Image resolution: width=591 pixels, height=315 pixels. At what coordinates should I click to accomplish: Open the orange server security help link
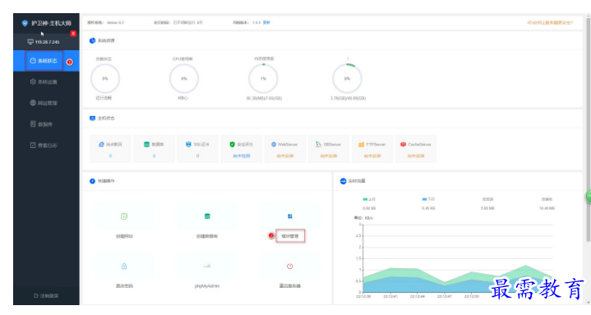click(x=550, y=23)
